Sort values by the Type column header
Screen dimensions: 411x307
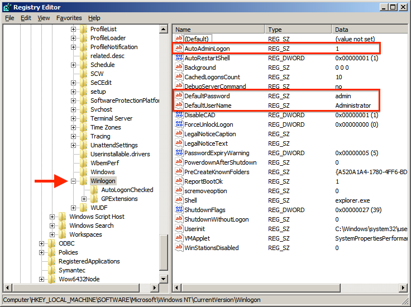(x=298, y=30)
